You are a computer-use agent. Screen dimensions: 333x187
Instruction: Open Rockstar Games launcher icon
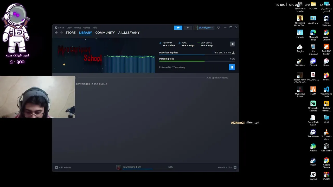326,106
